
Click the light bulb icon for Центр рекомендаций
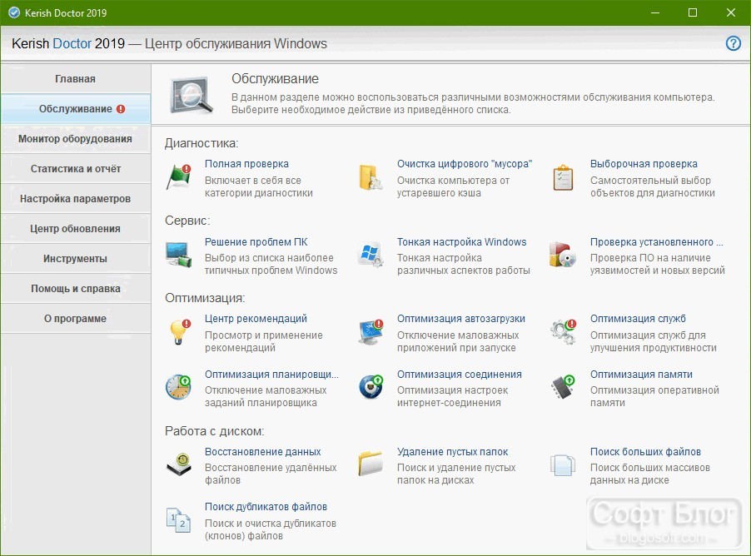click(180, 332)
